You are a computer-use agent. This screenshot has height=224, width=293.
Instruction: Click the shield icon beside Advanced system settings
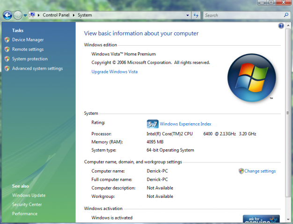point(7,69)
